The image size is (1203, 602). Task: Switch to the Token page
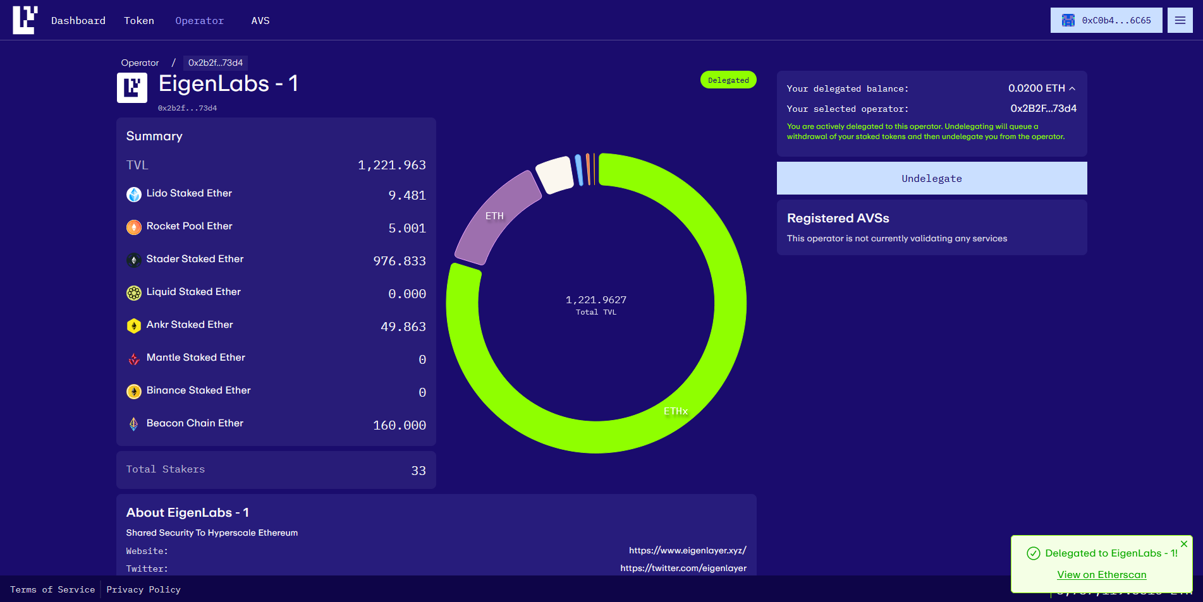(x=139, y=21)
